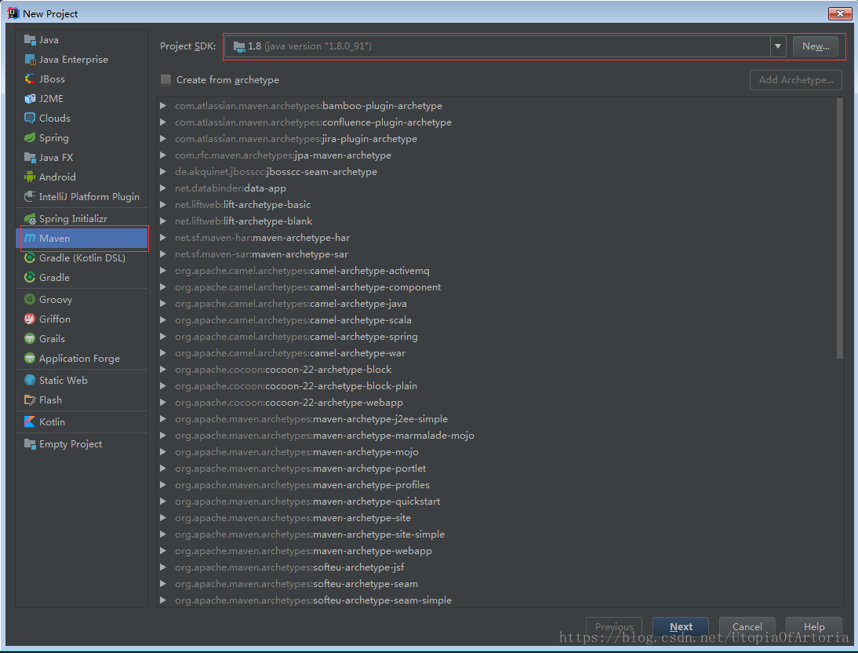Choose the Gradle (Kotlin DSL) icon
Image resolution: width=858 pixels, height=653 pixels.
(x=30, y=258)
